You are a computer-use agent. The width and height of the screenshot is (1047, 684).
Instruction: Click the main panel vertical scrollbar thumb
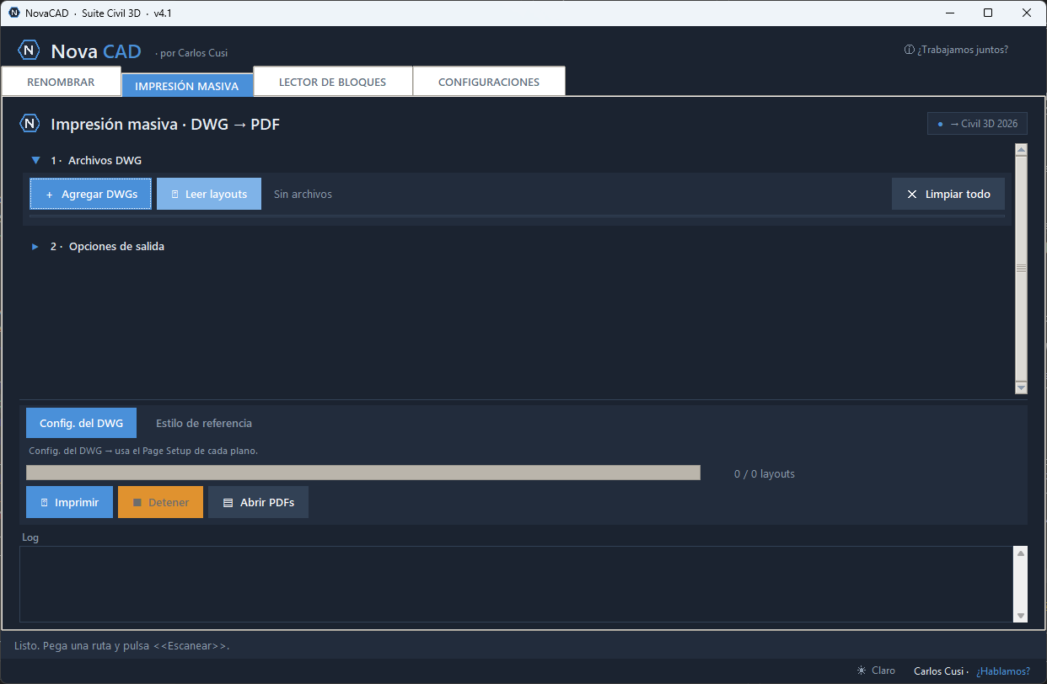pyautogui.click(x=1021, y=269)
